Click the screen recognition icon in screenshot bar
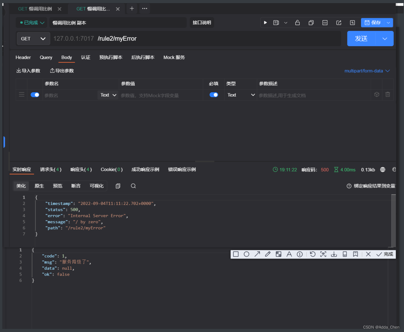Image resolution: width=404 pixels, height=332 pixels. [x=323, y=254]
